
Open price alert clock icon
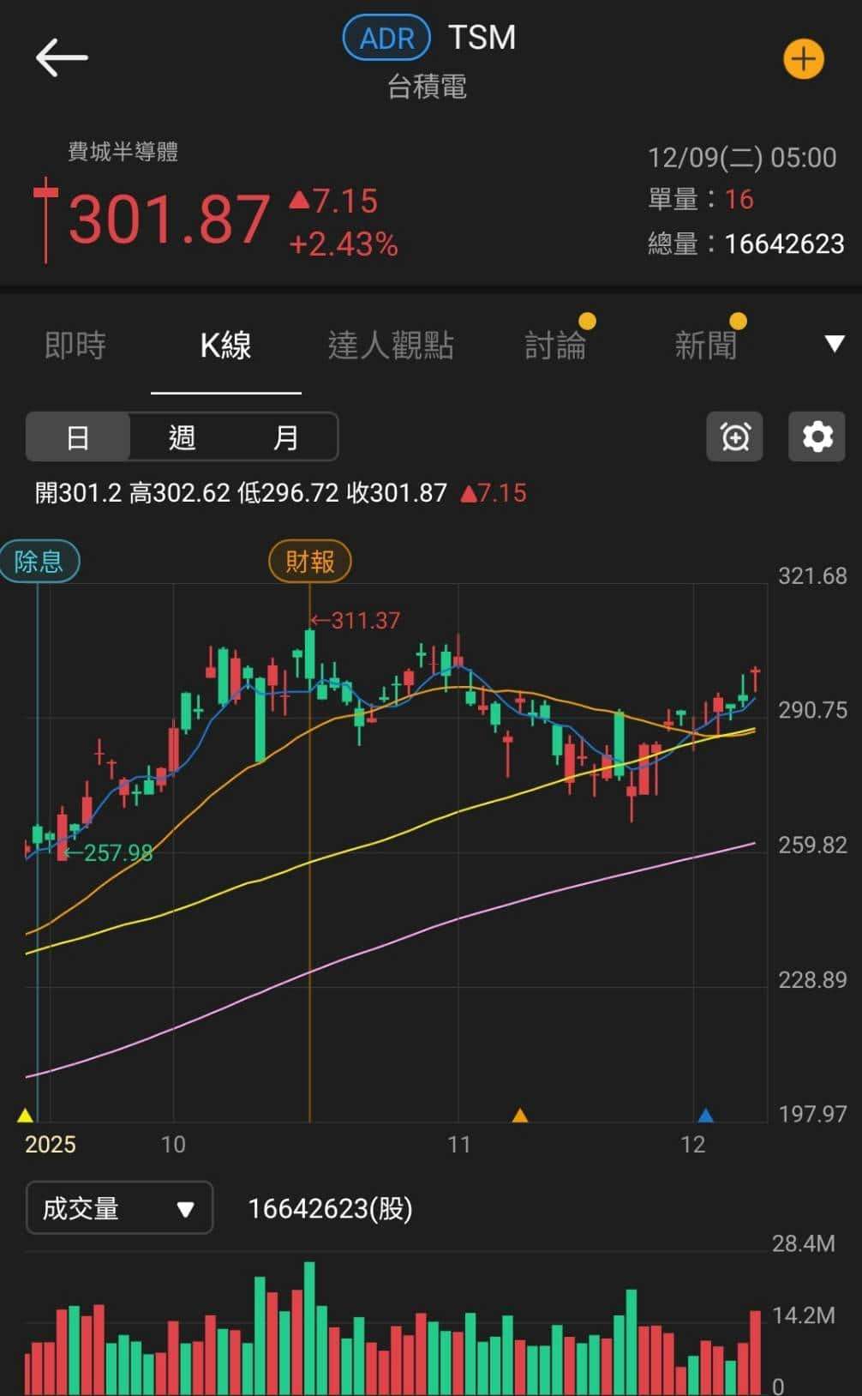pyautogui.click(x=734, y=436)
